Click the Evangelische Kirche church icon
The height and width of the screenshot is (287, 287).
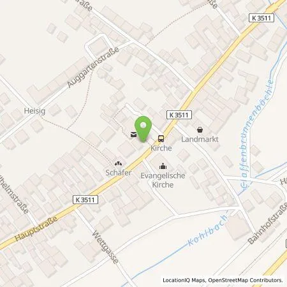(163, 166)
